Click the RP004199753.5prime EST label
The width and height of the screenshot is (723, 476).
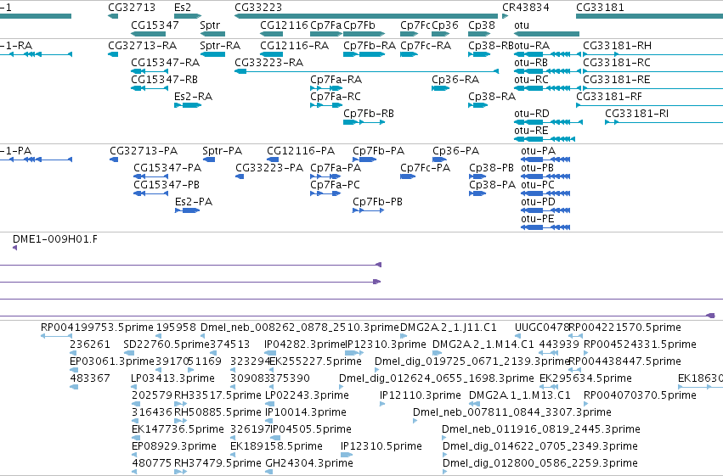tap(97, 328)
